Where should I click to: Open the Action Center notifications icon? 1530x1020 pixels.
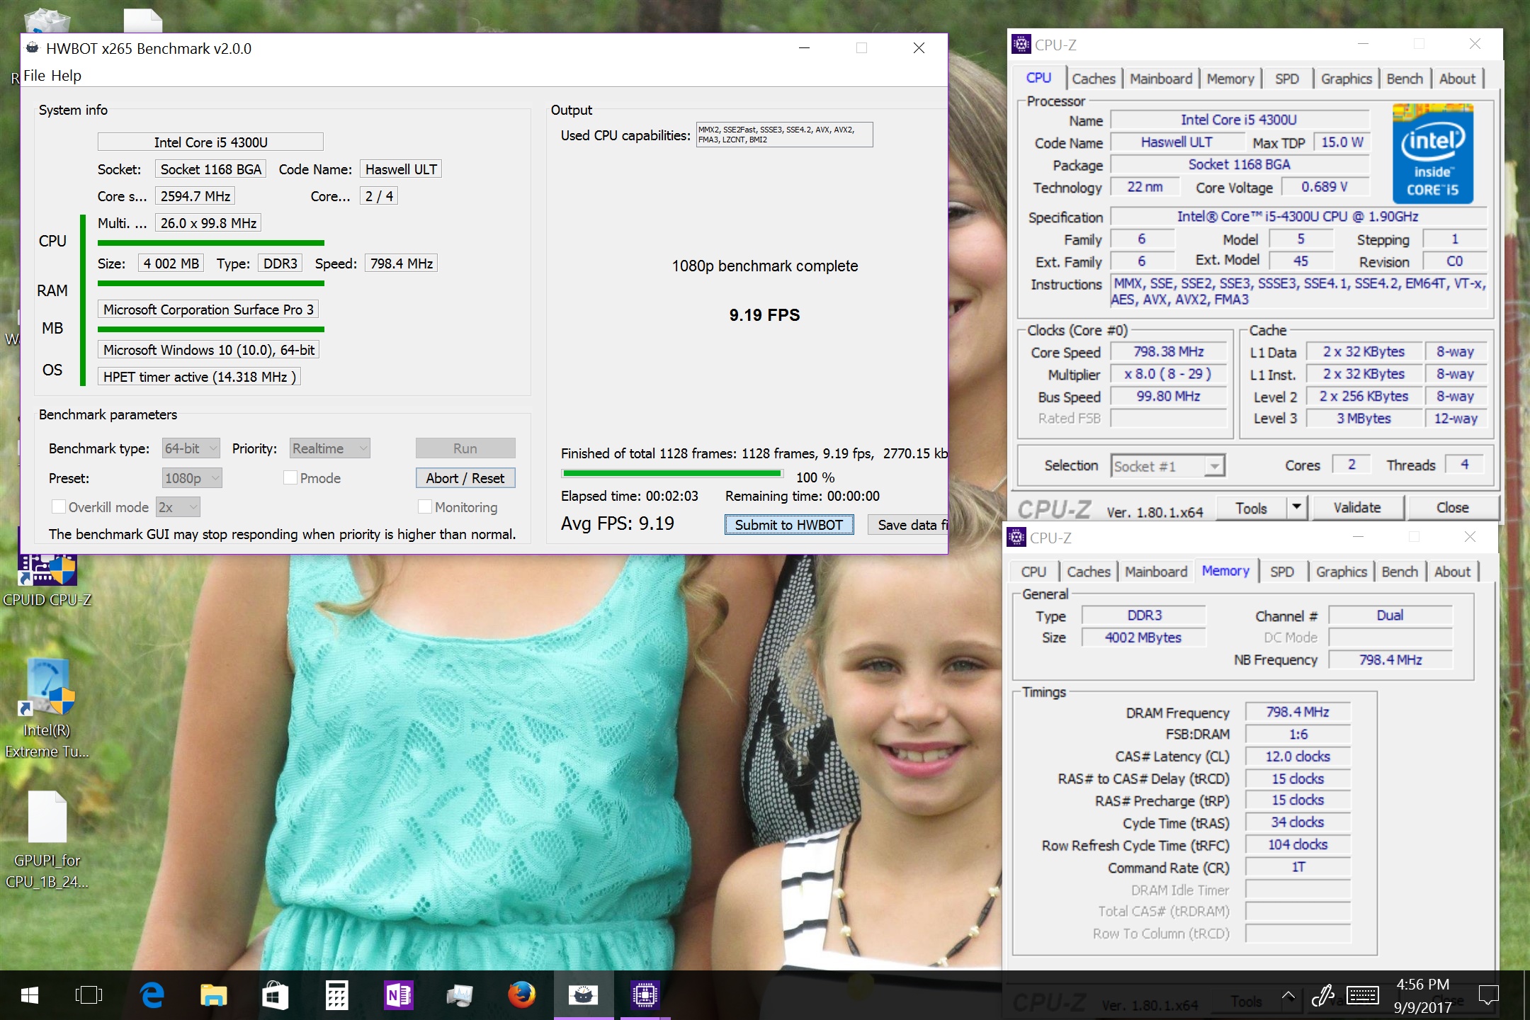[x=1490, y=997]
